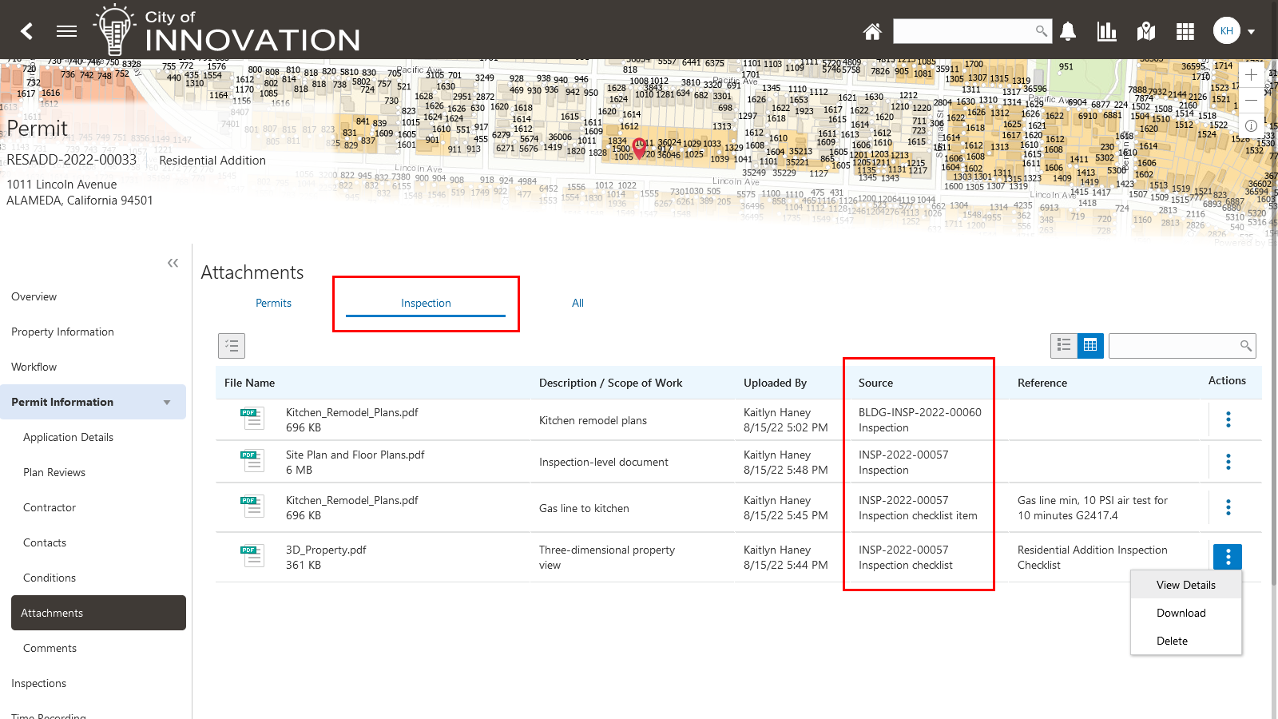Image resolution: width=1278 pixels, height=719 pixels.
Task: Go back using the header back arrow
Action: (27, 31)
